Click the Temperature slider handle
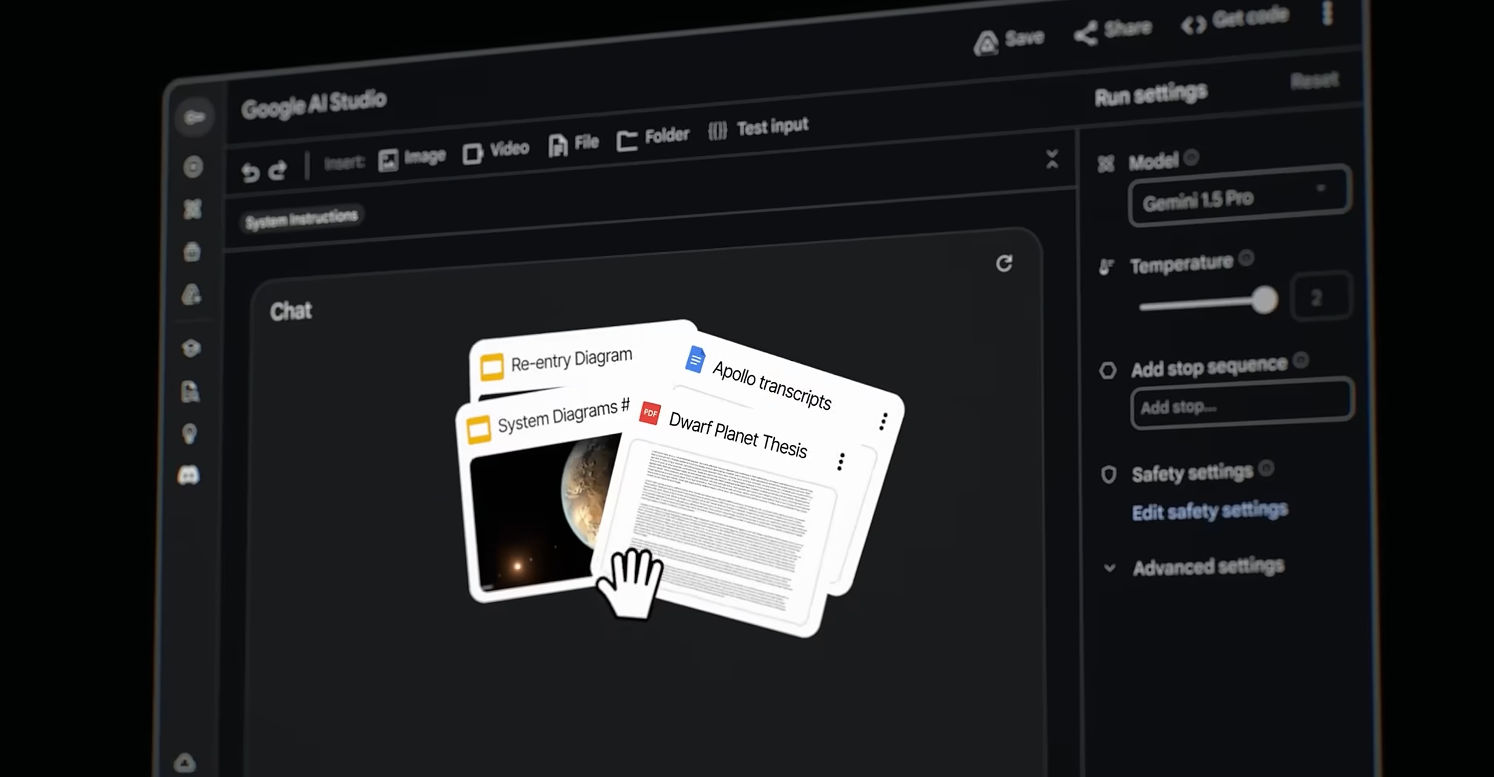 click(1265, 300)
